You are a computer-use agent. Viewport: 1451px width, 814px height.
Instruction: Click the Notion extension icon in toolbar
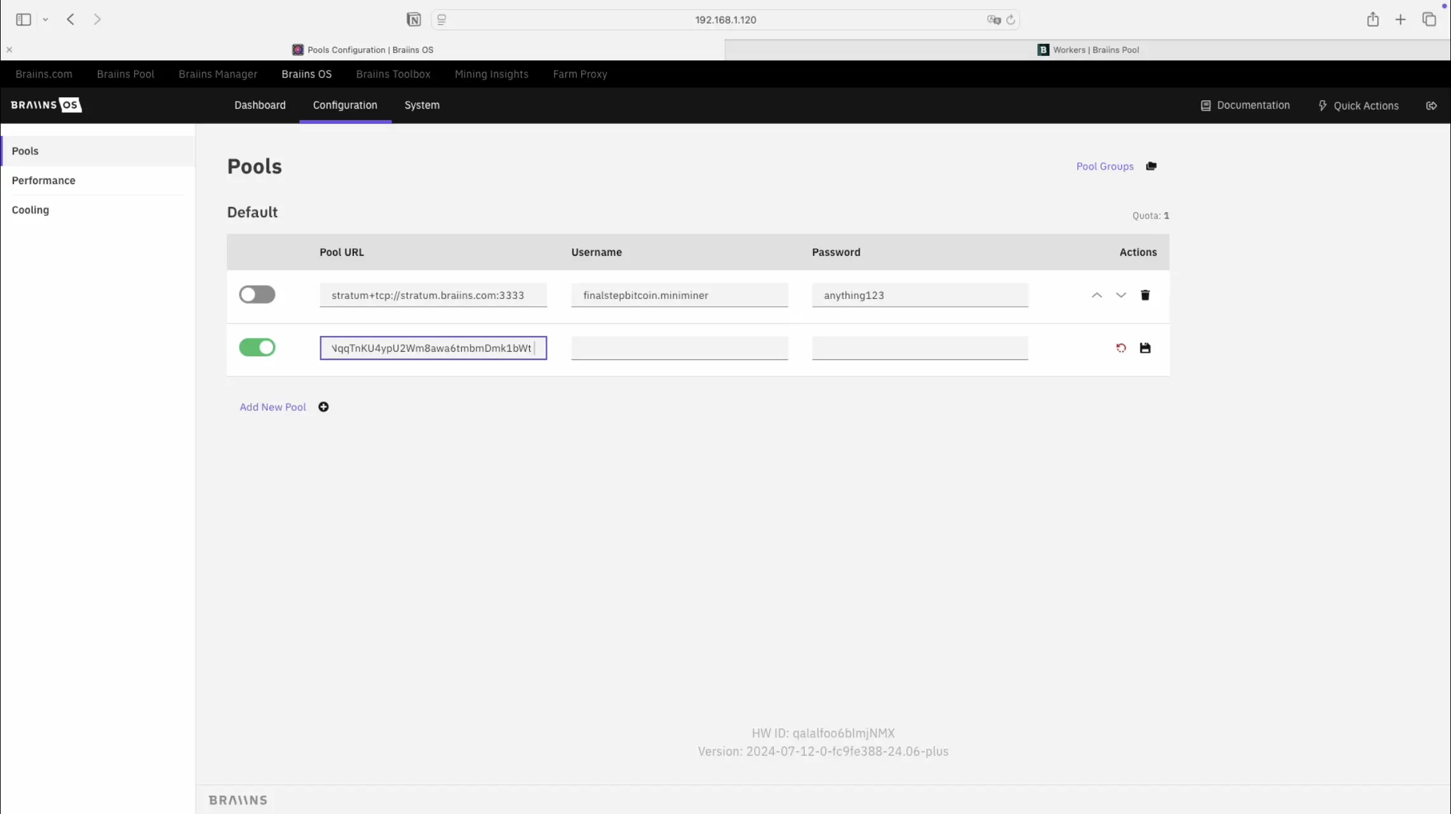click(x=414, y=20)
